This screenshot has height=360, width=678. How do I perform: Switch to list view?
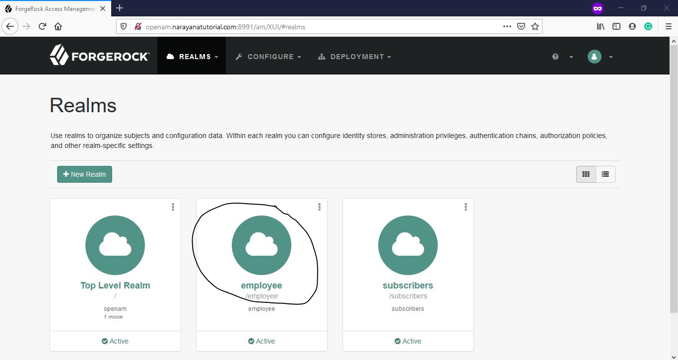click(605, 174)
